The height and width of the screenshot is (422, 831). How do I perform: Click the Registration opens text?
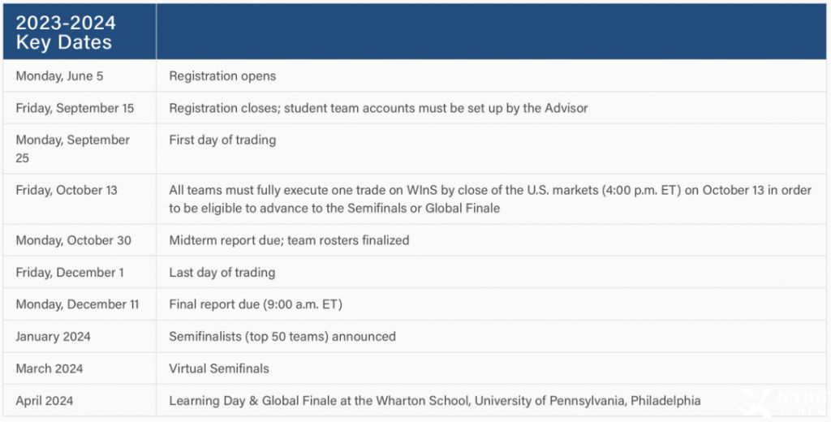point(222,75)
